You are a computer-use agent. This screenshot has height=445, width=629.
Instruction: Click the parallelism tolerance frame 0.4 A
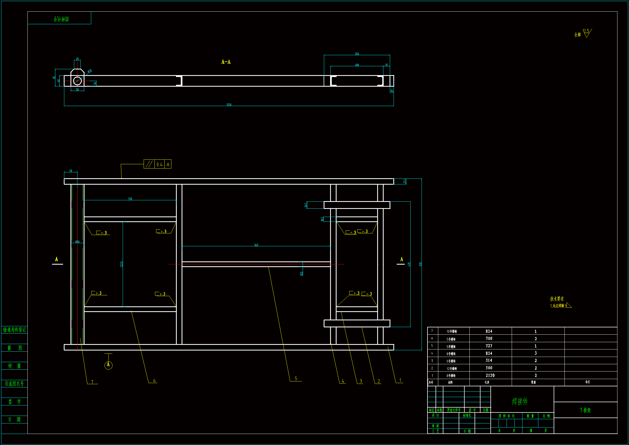point(158,164)
